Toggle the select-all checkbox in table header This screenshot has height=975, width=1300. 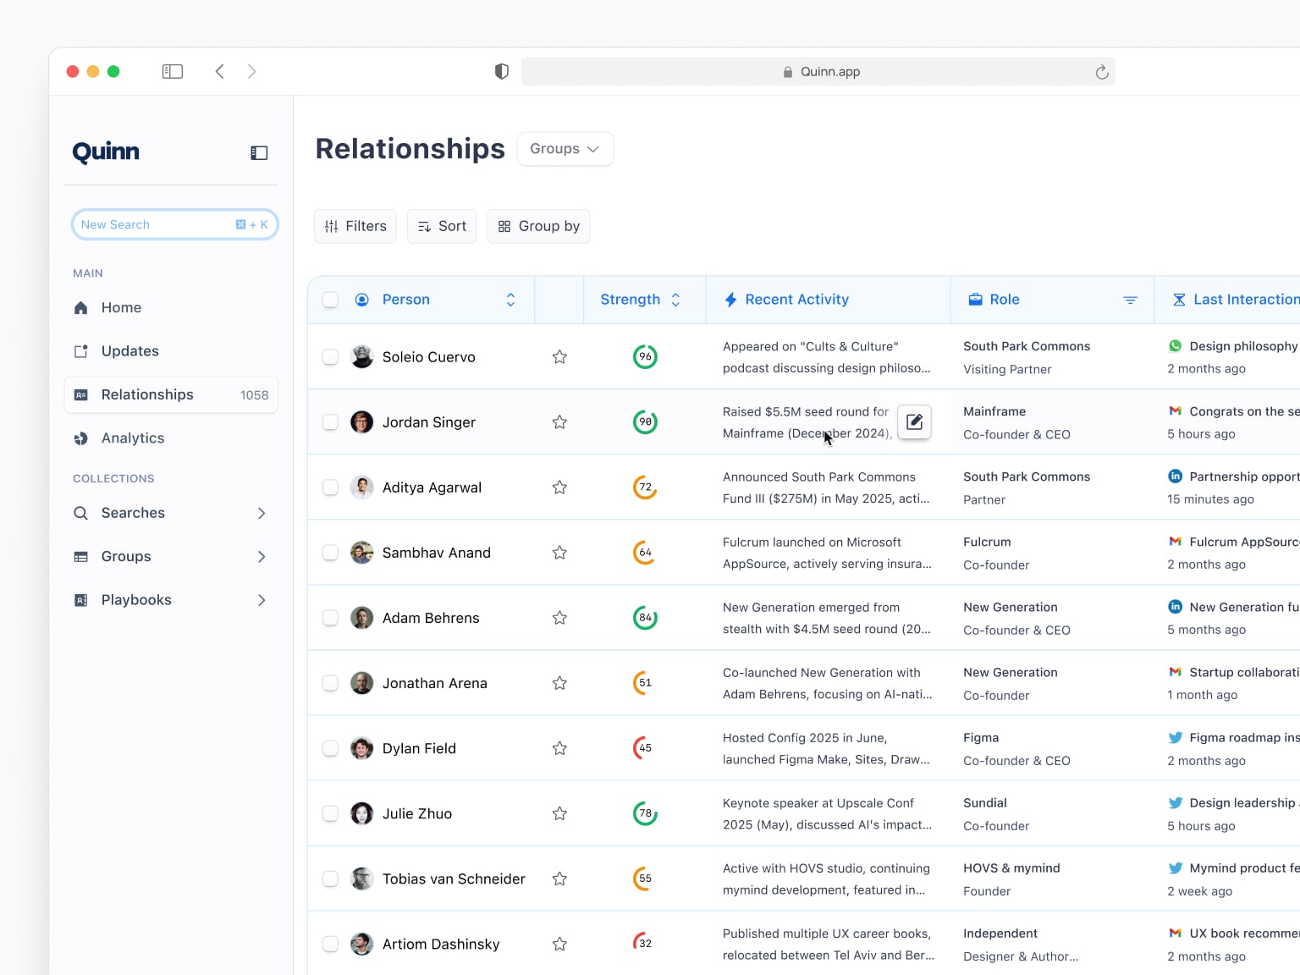click(x=331, y=300)
